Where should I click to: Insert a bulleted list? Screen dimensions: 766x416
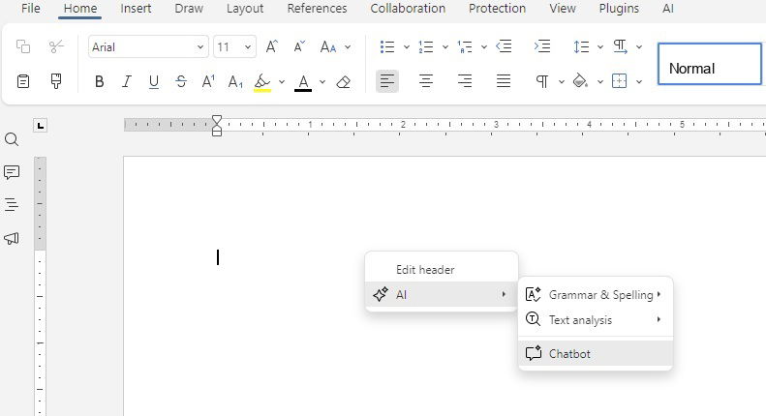(387, 46)
